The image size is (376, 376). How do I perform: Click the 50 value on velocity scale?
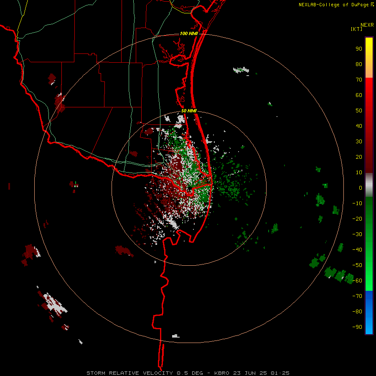pyautogui.click(x=359, y=111)
